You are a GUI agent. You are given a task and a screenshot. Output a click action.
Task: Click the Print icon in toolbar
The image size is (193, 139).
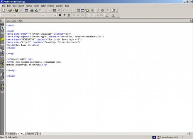pos(32,10)
